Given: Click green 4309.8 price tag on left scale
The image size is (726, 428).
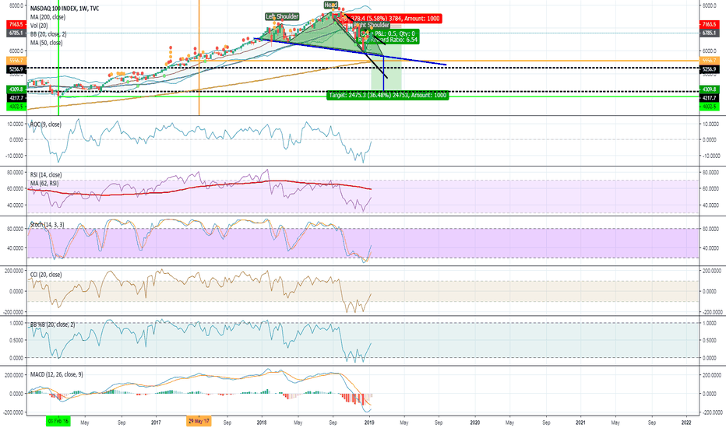Looking at the screenshot, I should coord(16,89).
